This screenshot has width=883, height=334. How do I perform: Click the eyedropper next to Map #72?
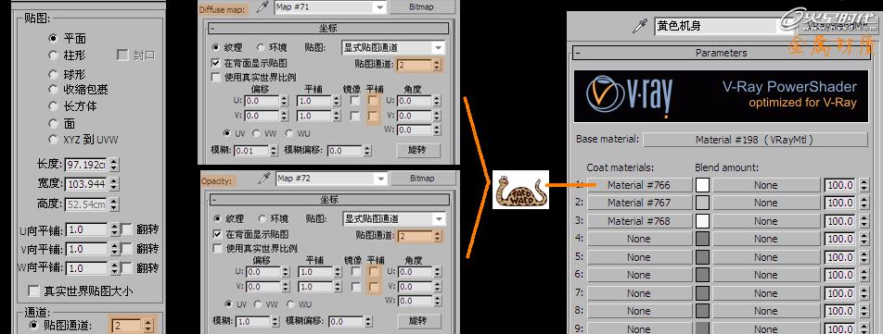pyautogui.click(x=263, y=179)
